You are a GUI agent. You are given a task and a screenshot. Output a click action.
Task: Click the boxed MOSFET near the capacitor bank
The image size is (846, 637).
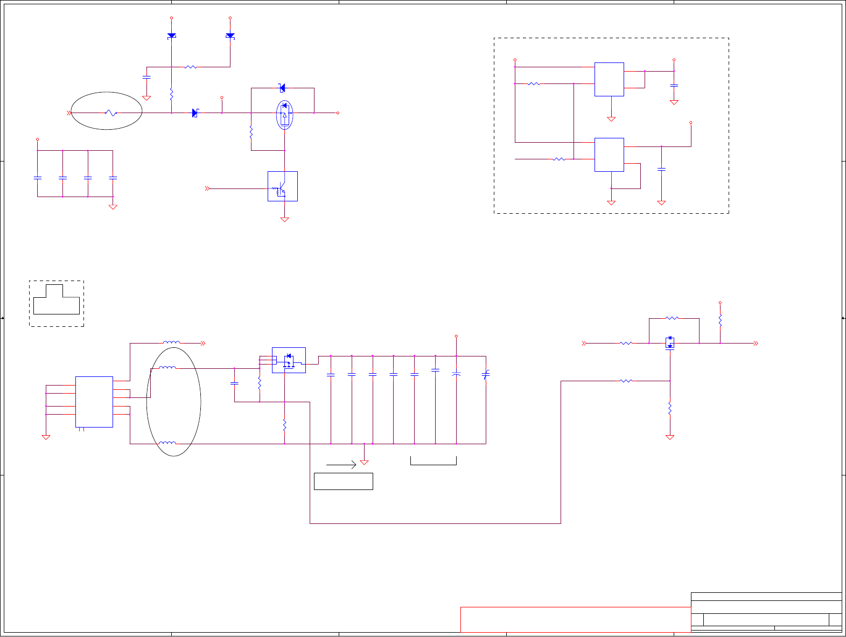click(289, 360)
